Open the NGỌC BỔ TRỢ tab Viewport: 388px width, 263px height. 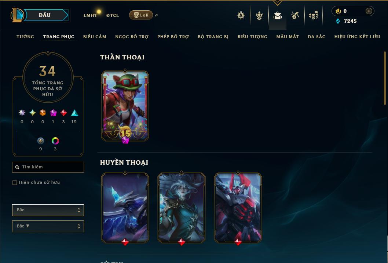pyautogui.click(x=132, y=37)
